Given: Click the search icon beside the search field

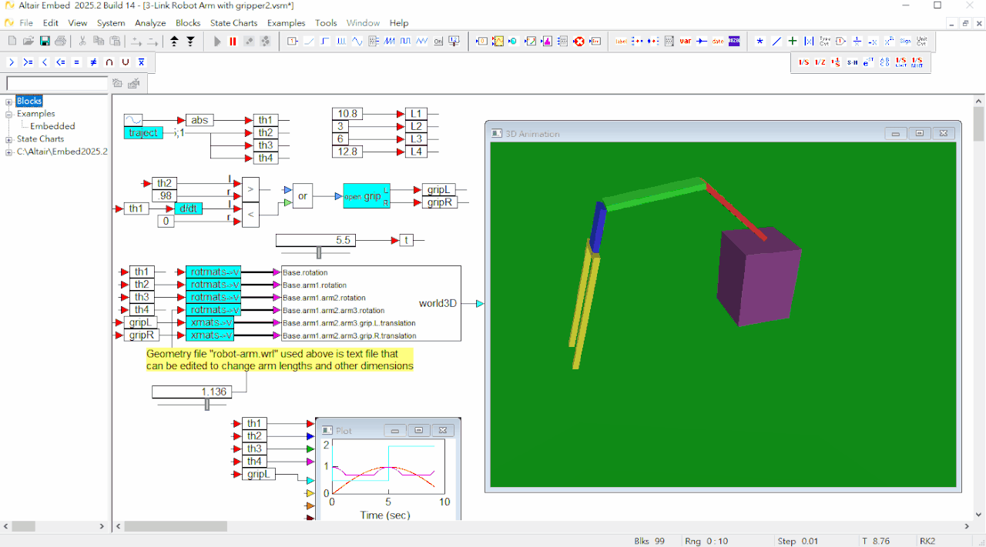Looking at the screenshot, I should [118, 83].
